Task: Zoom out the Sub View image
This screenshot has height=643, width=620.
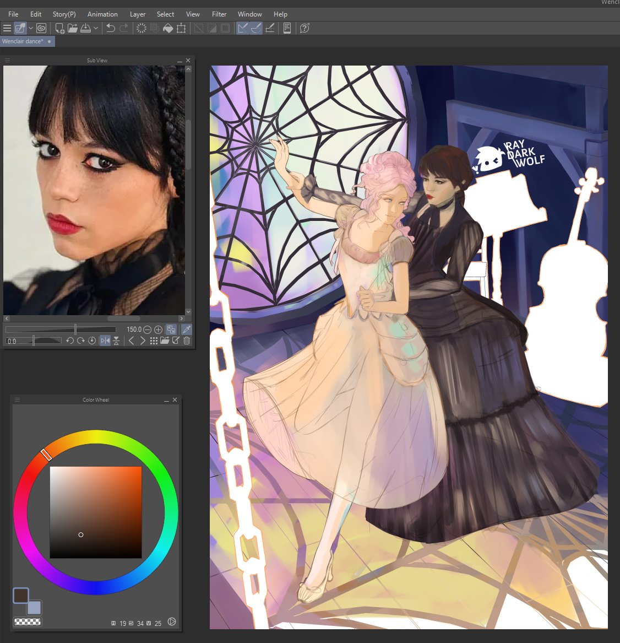Action: pos(148,329)
